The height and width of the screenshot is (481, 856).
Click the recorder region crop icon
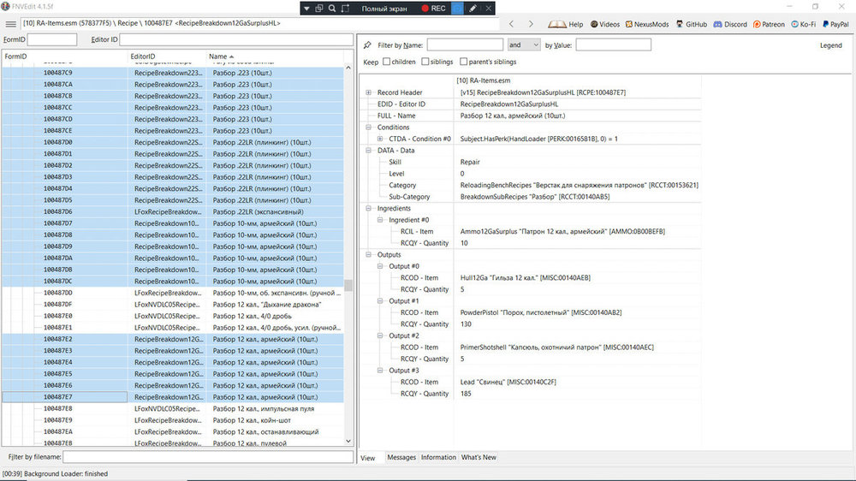click(345, 9)
